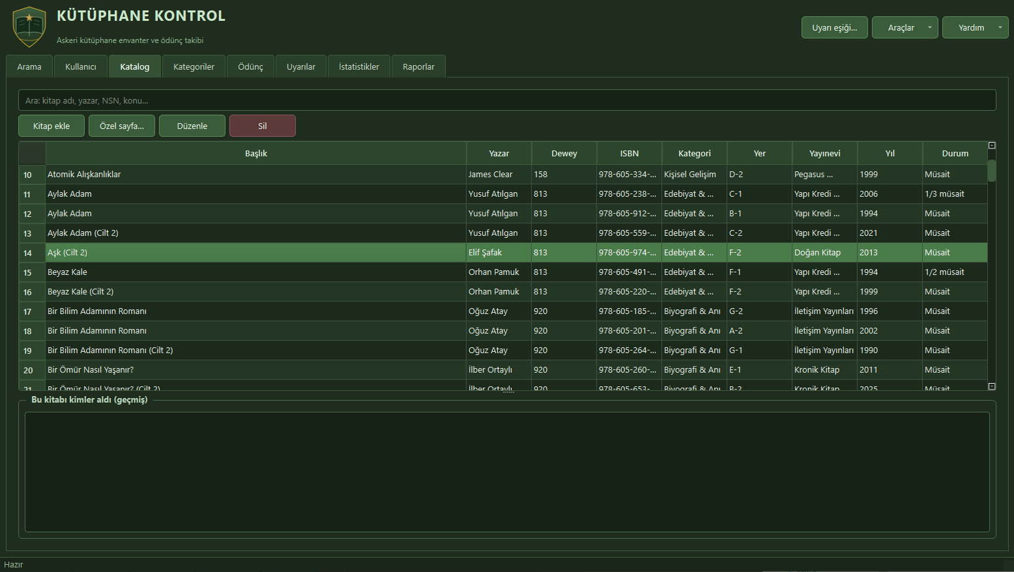This screenshot has height=572, width=1014.
Task: Switch to the Kullanıcı tab
Action: [81, 66]
